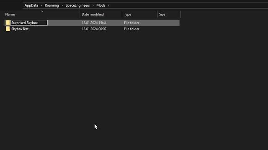Image resolution: width=268 pixels, height=150 pixels.
Task: Select the SkyboxTest folder name
Action: [20, 29]
